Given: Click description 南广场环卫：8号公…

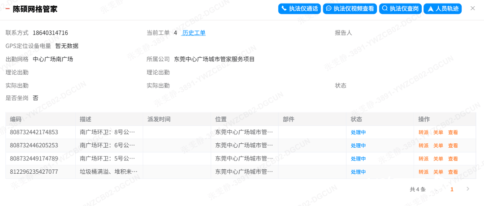Looking at the screenshot, I should (108, 132).
